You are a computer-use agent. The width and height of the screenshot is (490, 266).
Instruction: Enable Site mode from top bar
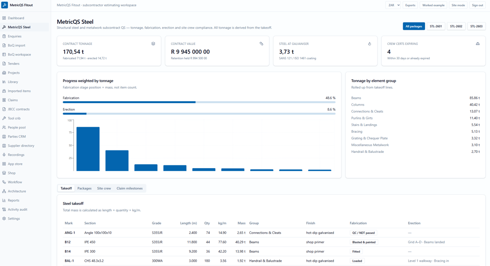coord(458,5)
